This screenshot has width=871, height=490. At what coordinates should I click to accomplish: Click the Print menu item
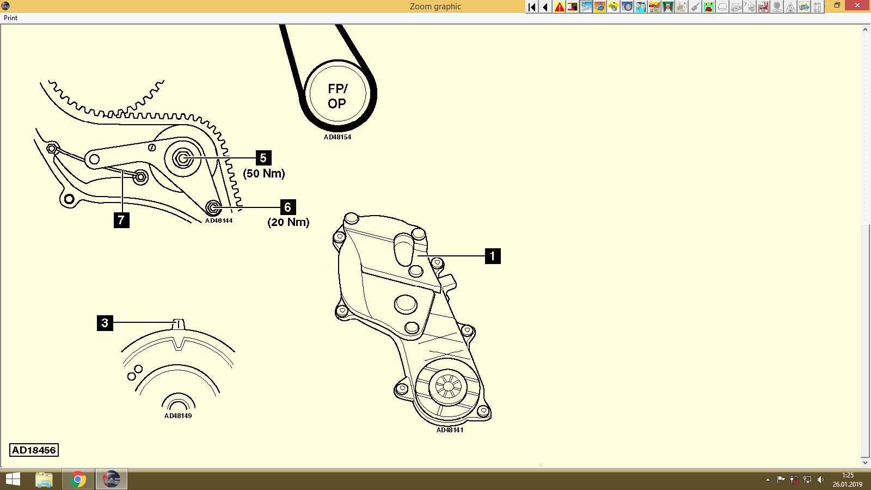(x=10, y=18)
